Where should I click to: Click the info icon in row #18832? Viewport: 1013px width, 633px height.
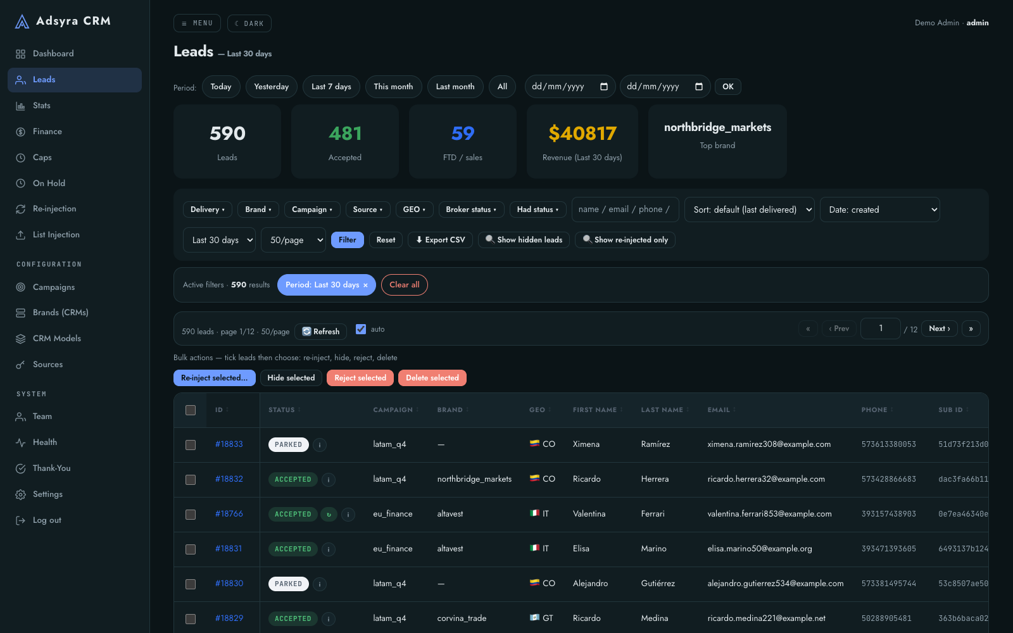click(x=329, y=480)
